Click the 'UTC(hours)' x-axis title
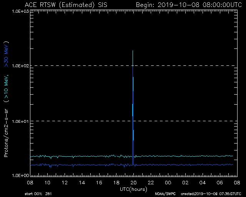The image size is (246, 197). pos(133,189)
